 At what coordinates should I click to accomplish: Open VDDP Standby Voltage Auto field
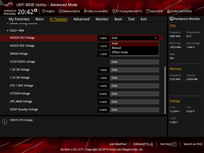coord(134,110)
